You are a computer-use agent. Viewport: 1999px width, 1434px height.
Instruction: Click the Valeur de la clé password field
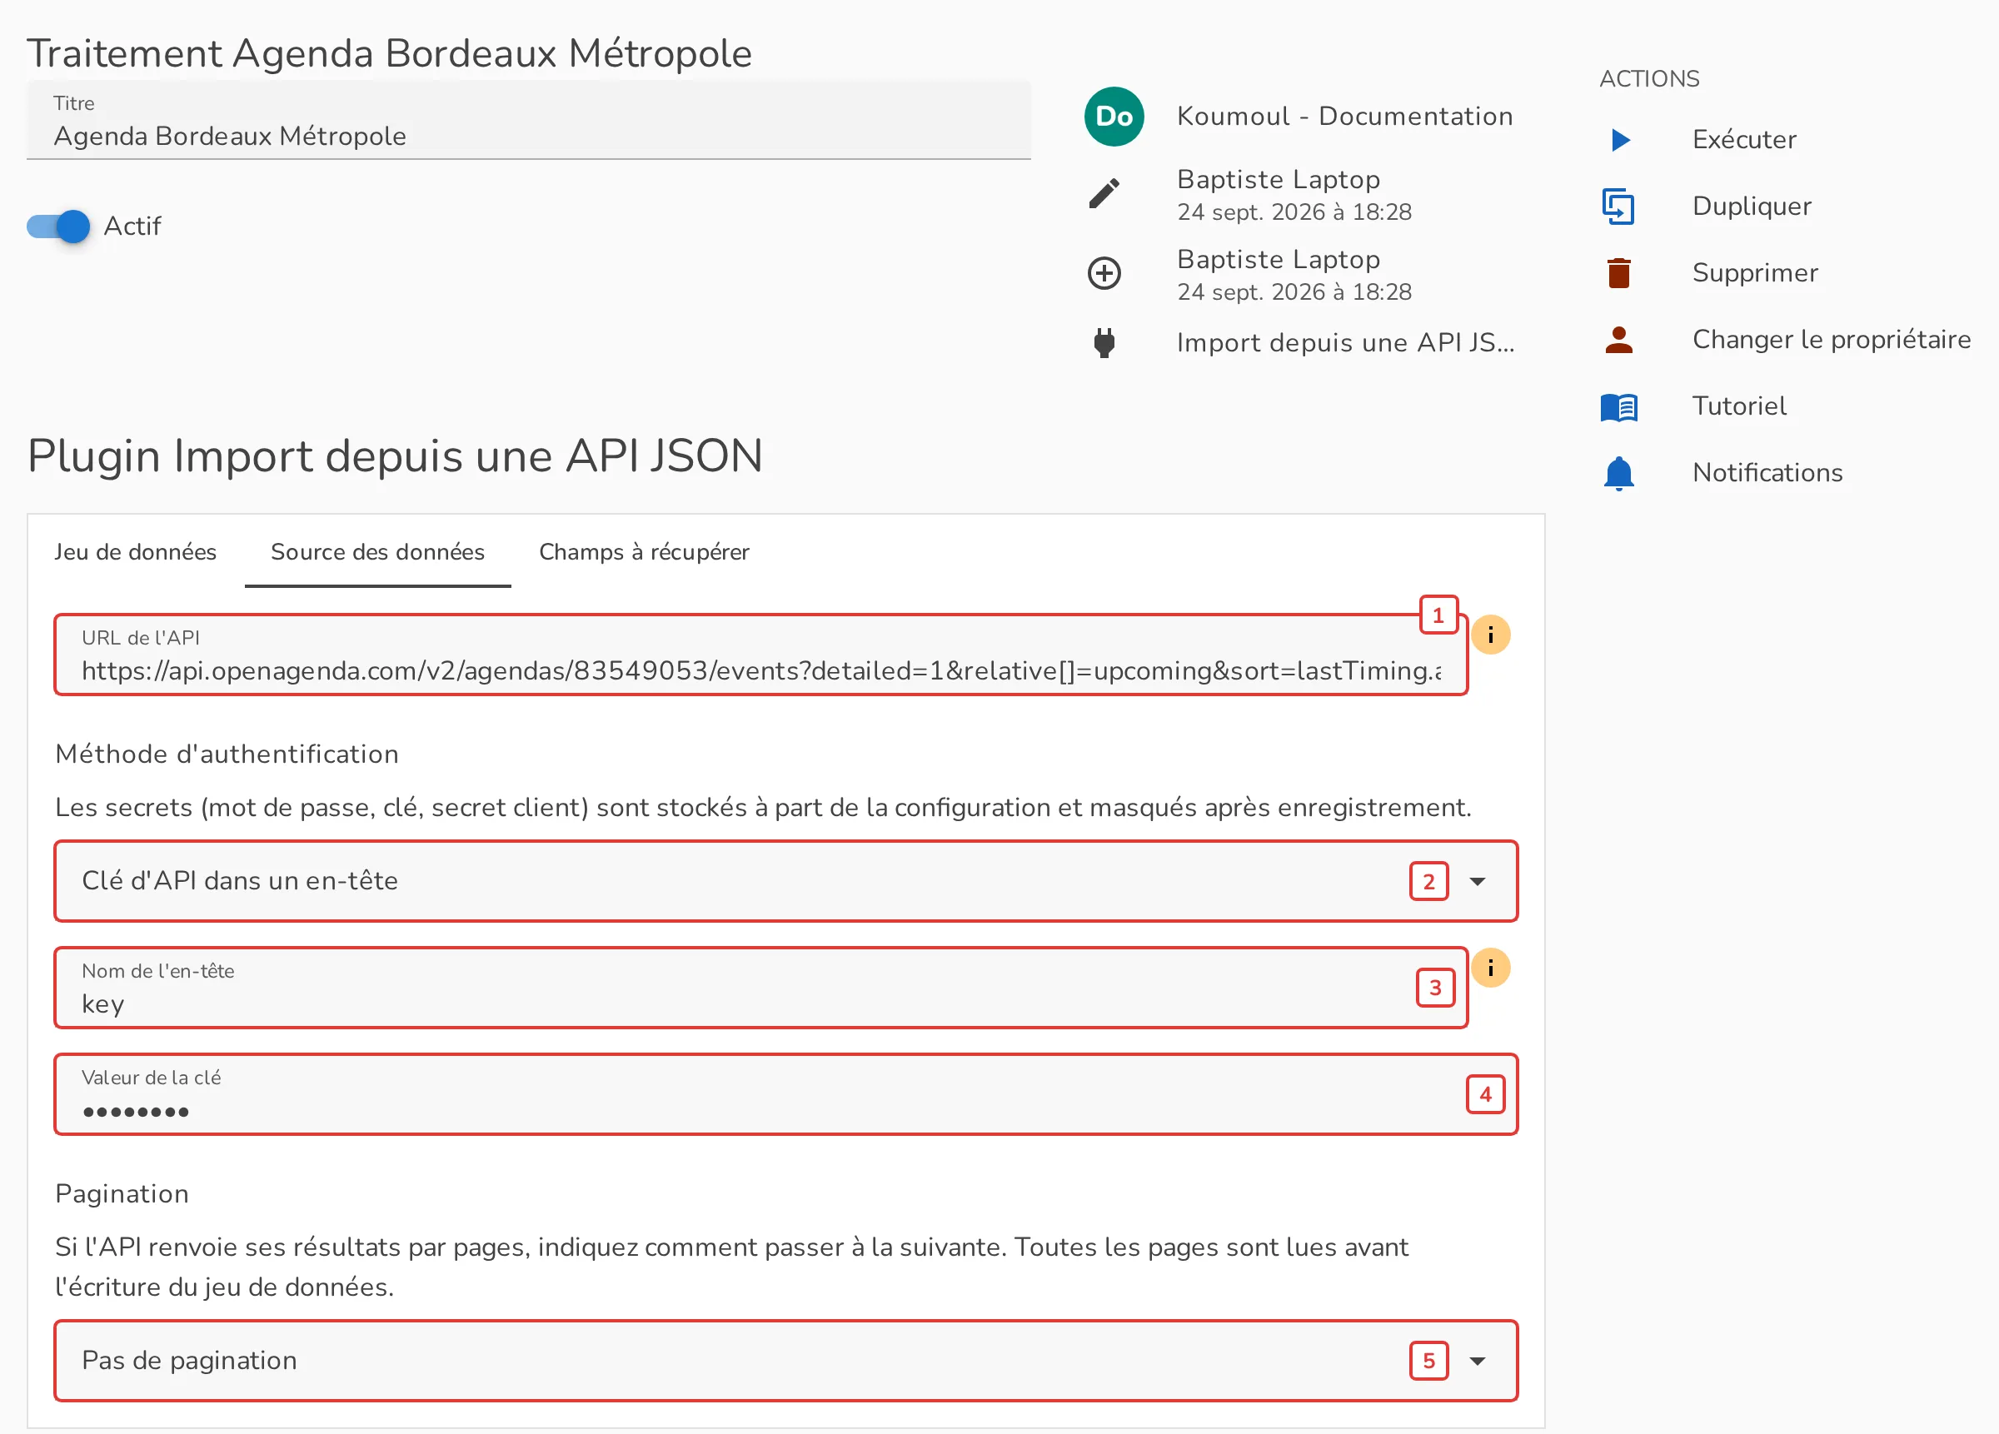[785, 1095]
